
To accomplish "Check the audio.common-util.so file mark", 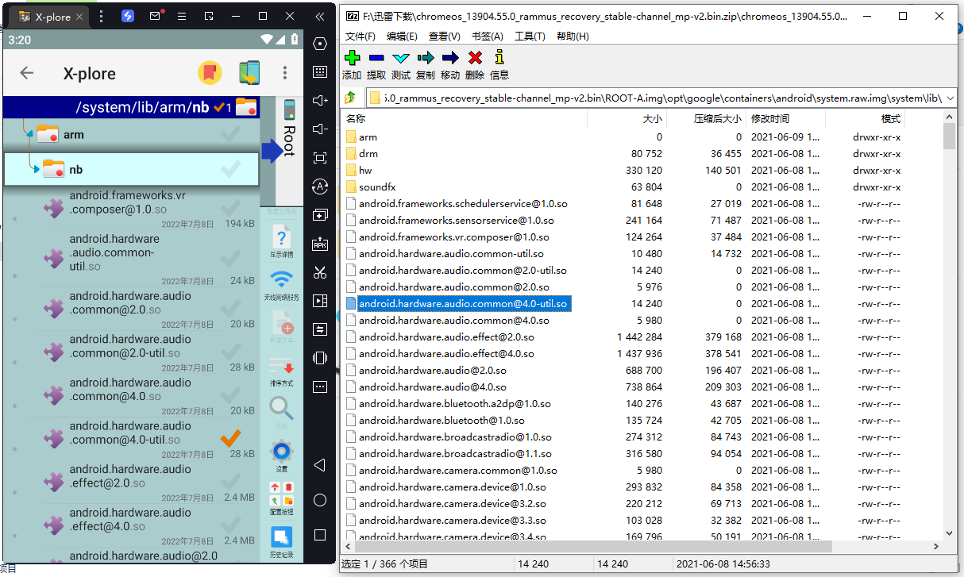I will pos(230,258).
